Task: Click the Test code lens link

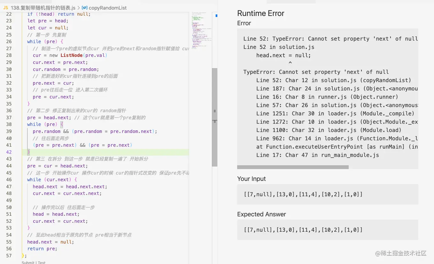Action: pos(42,262)
